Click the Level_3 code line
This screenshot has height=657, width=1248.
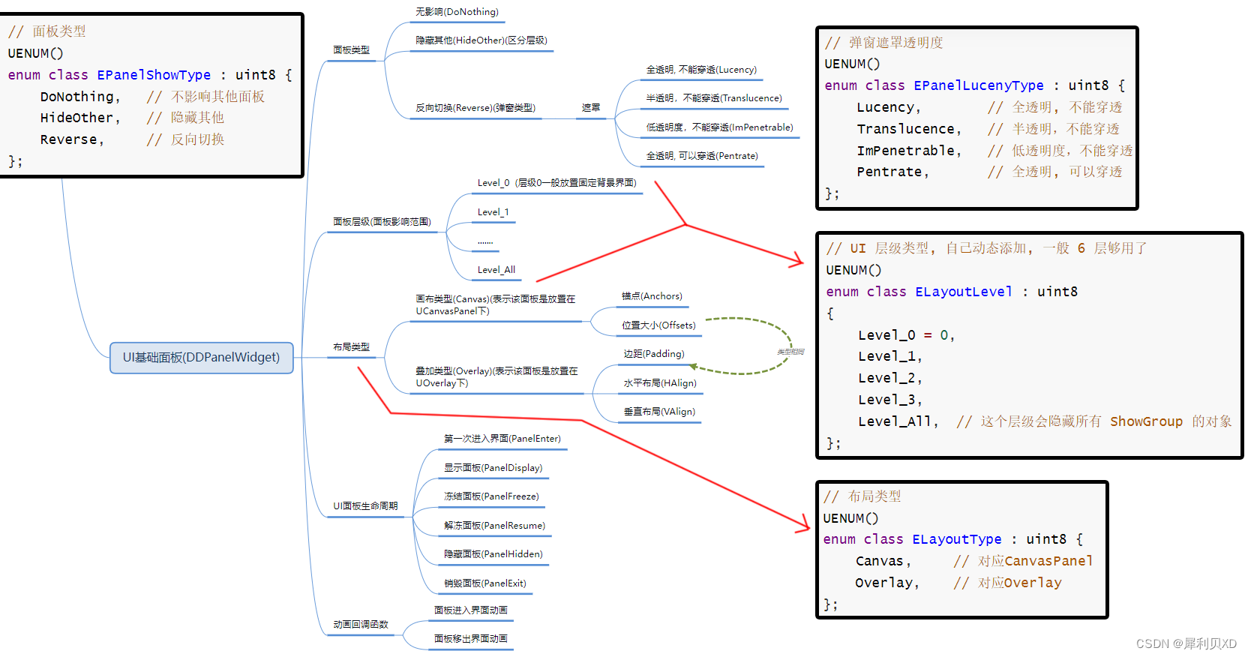[889, 400]
